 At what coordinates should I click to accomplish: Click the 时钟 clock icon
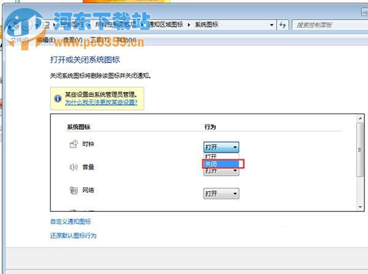[x=74, y=144]
